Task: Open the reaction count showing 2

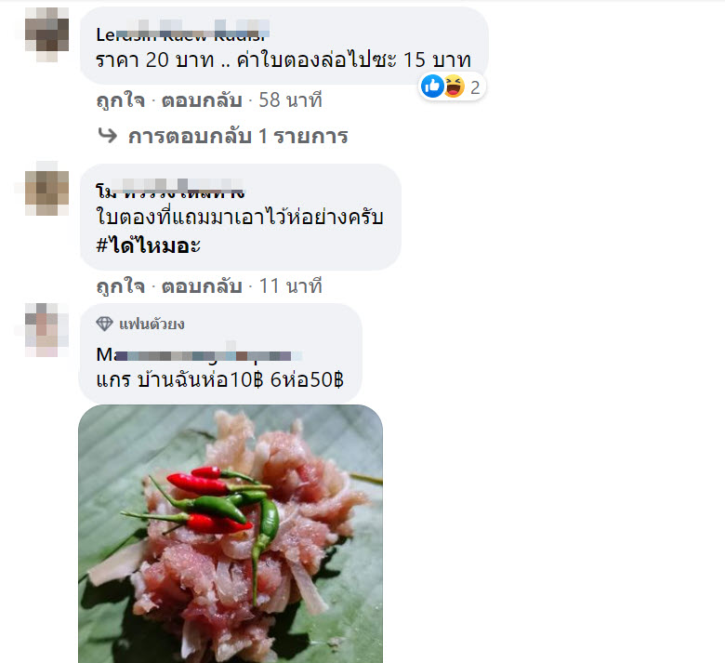Action: click(x=475, y=87)
